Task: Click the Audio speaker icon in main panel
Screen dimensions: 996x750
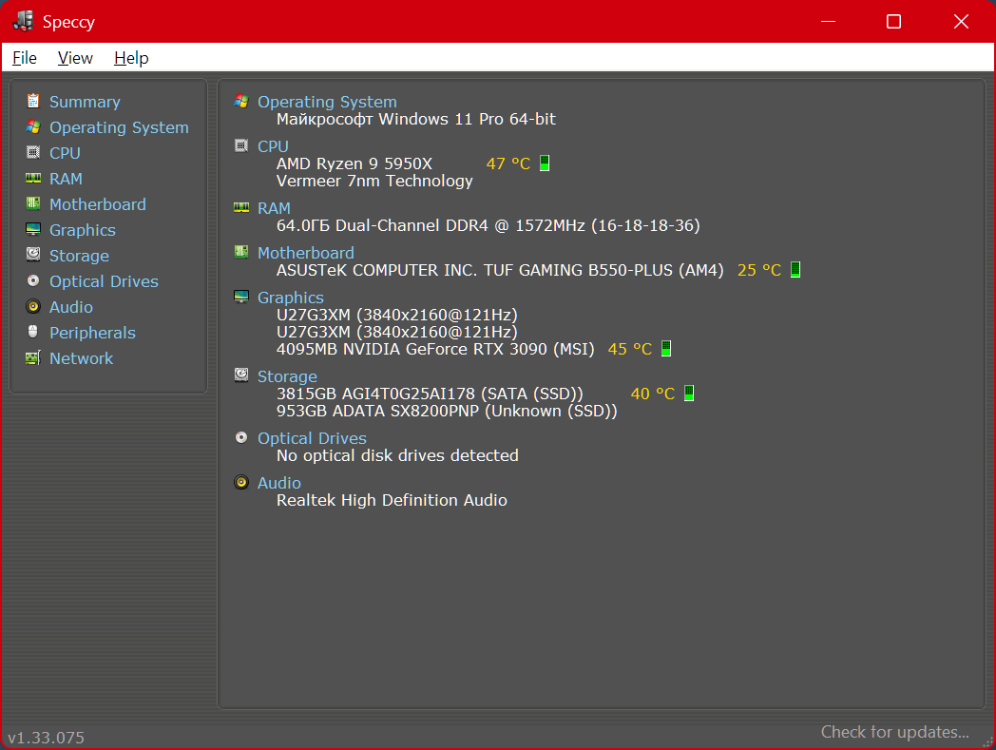Action: coord(241,482)
